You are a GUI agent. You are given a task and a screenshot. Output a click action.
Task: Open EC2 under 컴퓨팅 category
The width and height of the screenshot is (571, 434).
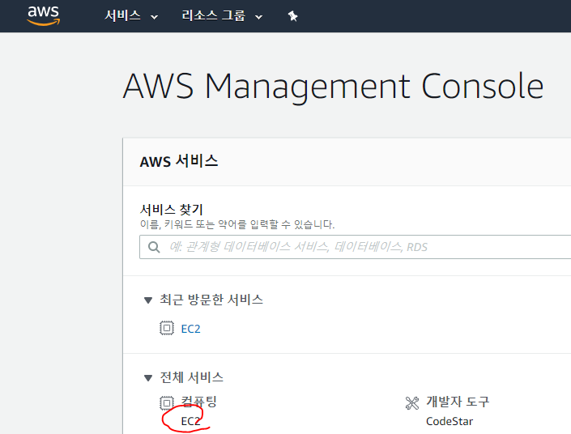(190, 421)
